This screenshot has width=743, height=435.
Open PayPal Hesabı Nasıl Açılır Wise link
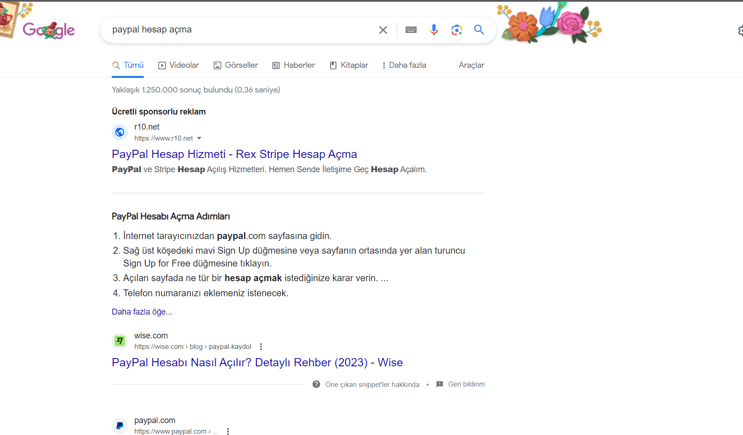pyautogui.click(x=257, y=363)
